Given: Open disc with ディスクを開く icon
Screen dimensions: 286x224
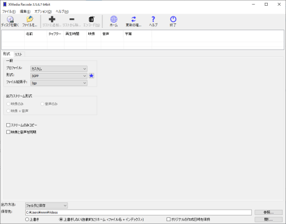Looking at the screenshot, I should pyautogui.click(x=10, y=21).
